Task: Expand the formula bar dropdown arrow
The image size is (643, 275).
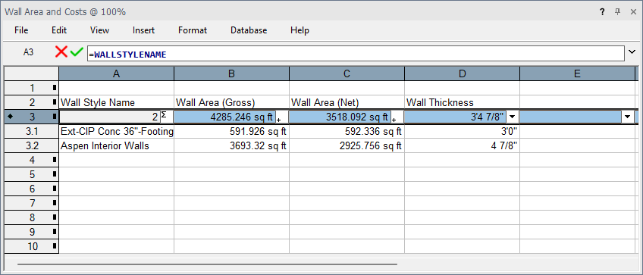Action: pos(632,52)
